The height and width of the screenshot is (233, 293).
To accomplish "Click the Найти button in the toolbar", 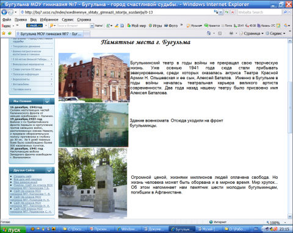I will click(99, 26).
